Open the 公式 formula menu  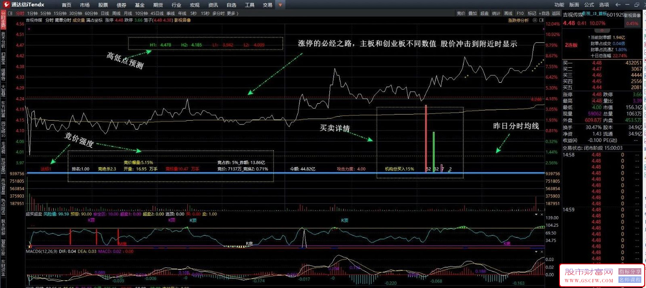589,5
